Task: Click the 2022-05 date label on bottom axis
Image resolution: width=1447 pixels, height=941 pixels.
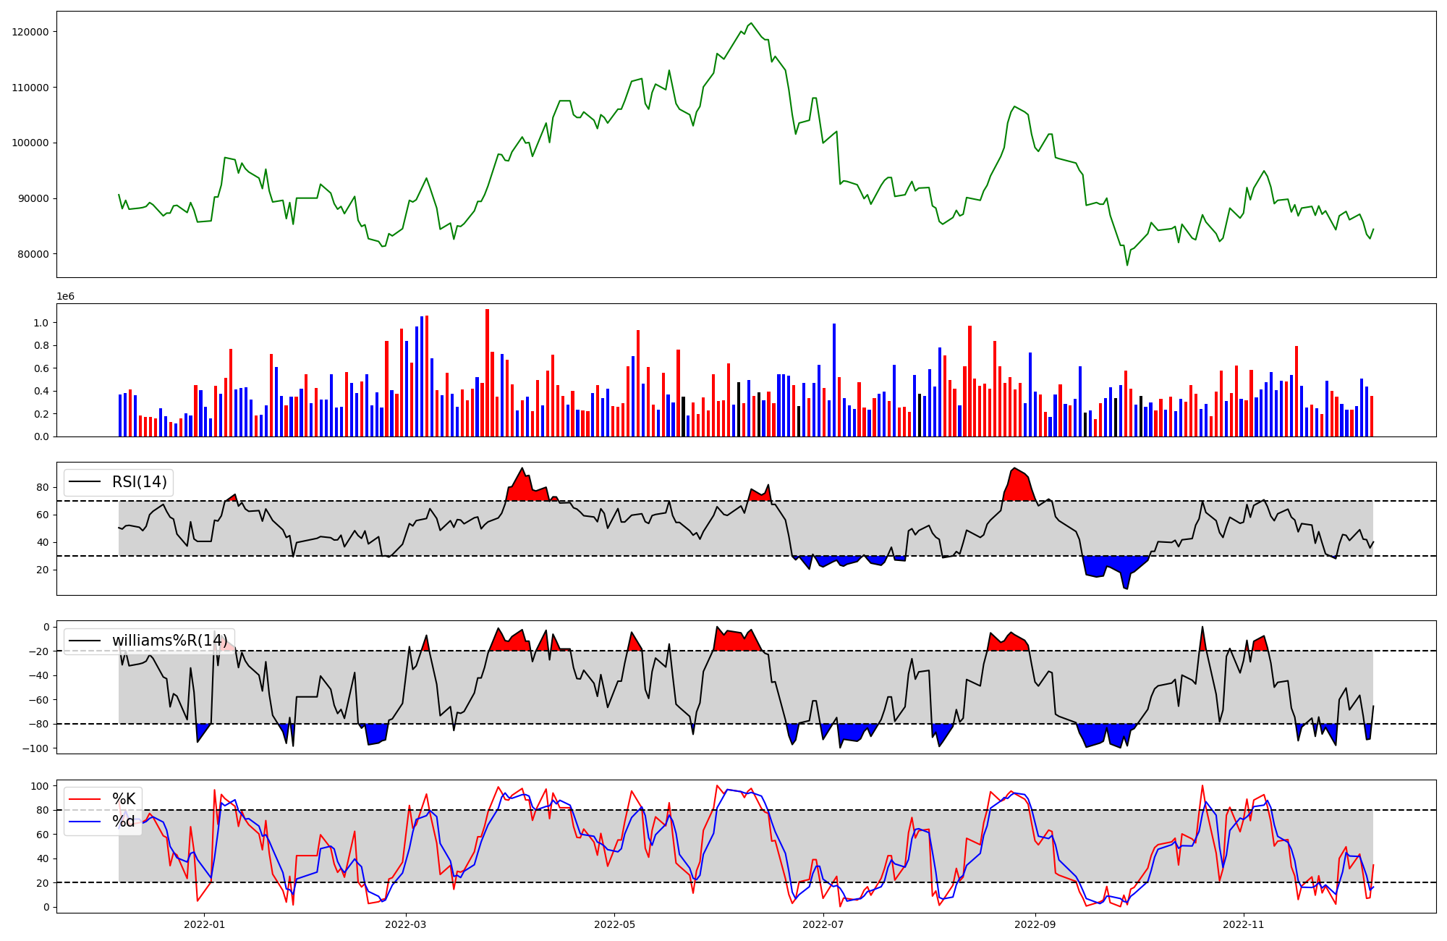Action: (614, 924)
